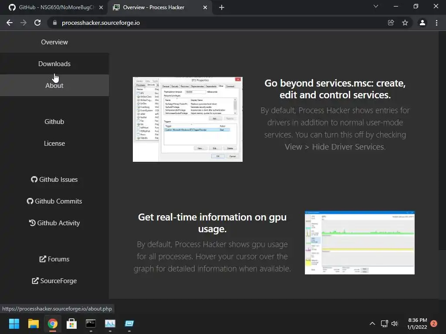The image size is (446, 334).
Task: Open the Windows Start menu
Action: tap(14, 324)
